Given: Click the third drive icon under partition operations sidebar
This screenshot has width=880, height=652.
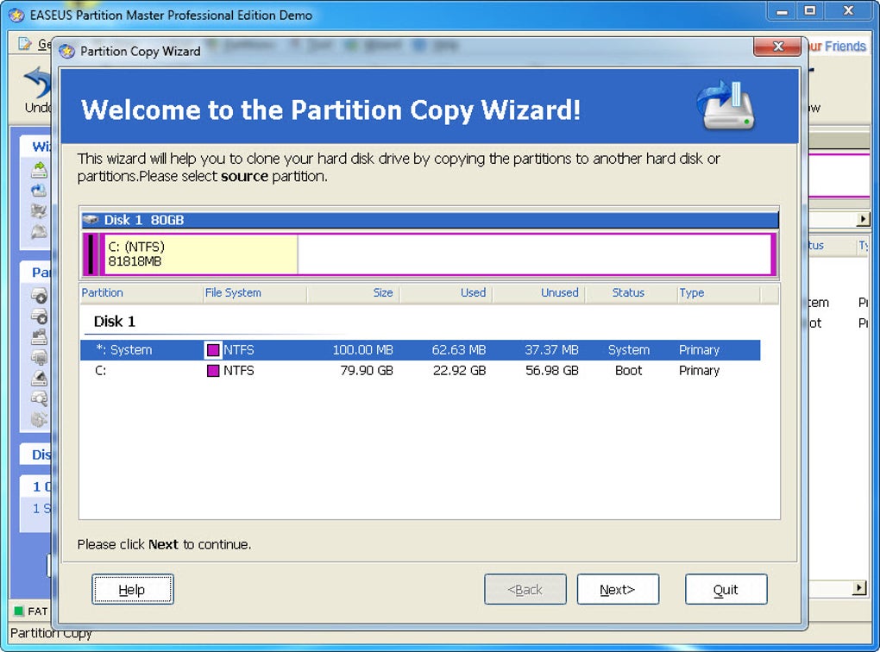Looking at the screenshot, I should point(40,336).
